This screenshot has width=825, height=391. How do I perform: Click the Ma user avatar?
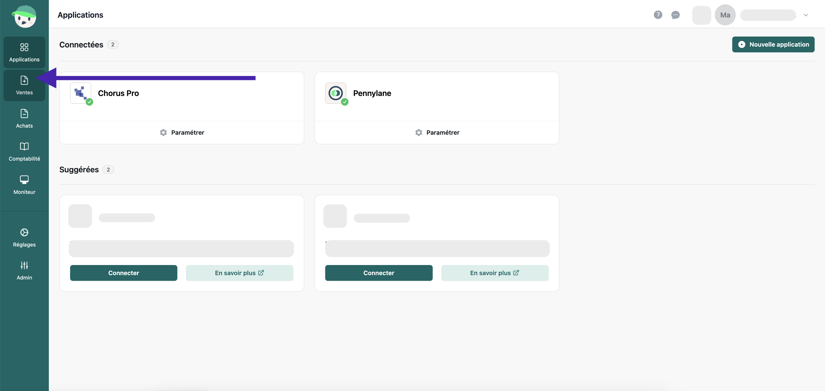tap(725, 15)
